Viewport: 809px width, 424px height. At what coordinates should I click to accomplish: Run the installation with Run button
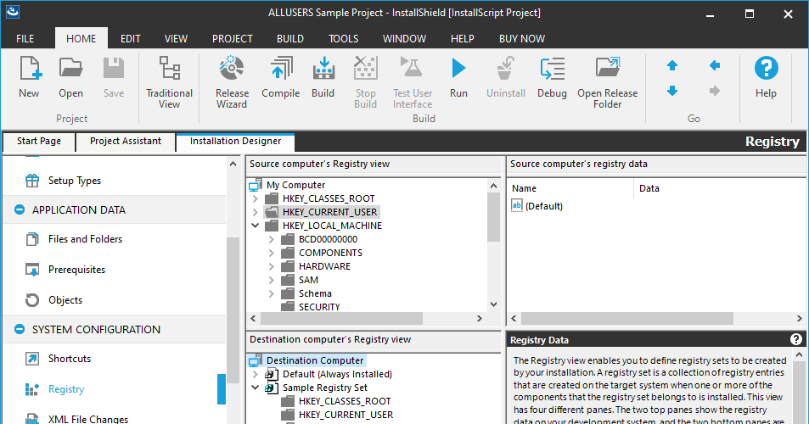point(458,77)
